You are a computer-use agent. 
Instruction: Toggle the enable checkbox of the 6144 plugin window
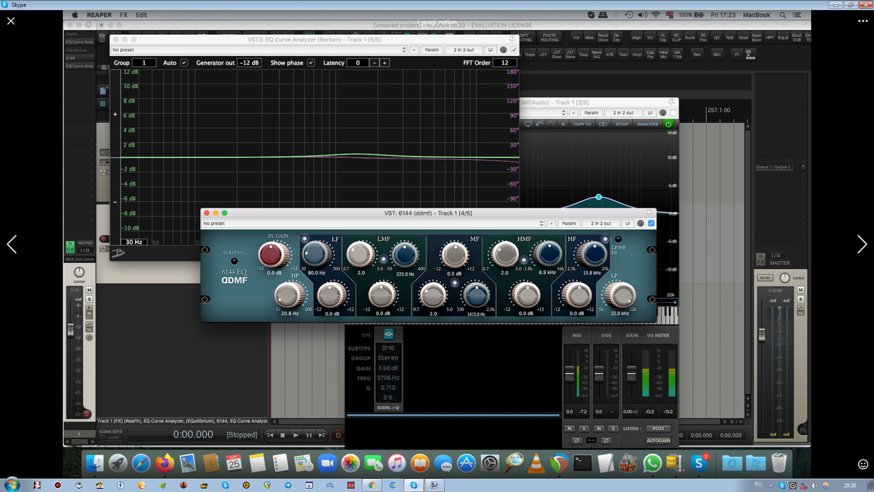(x=651, y=223)
